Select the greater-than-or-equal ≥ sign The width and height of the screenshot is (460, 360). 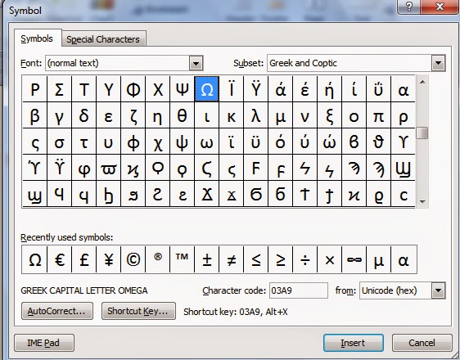point(281,259)
